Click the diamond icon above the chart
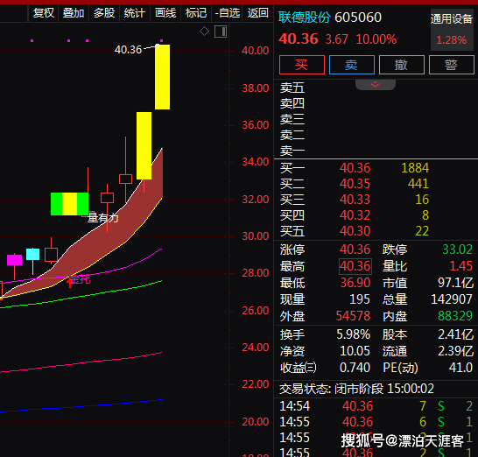This screenshot has height=457, width=478. coord(204,32)
